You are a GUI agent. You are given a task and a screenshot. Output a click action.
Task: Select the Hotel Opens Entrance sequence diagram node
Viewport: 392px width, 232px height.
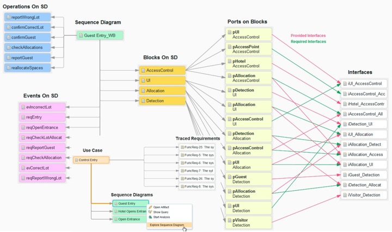(130, 211)
